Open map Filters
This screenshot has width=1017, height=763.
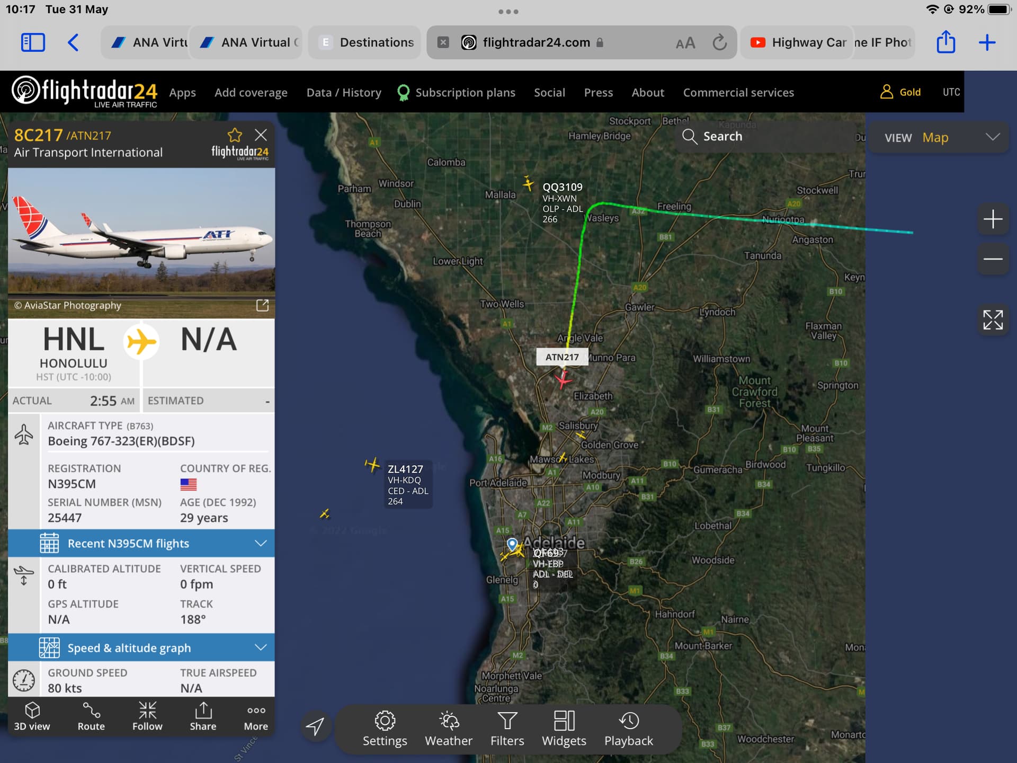[x=507, y=729]
